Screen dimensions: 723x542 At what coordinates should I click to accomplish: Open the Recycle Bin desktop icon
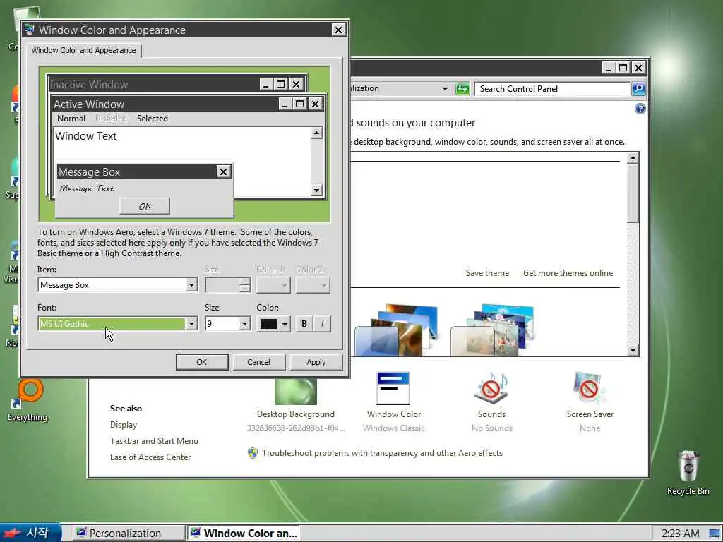pos(688,473)
